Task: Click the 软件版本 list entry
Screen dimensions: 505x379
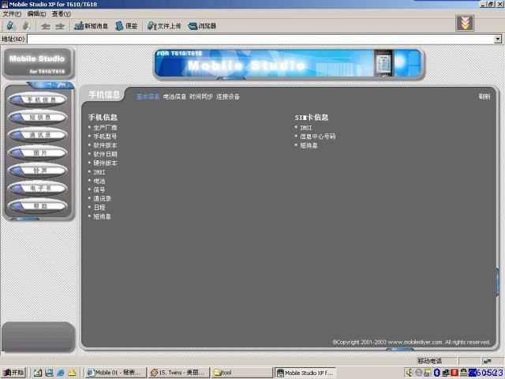Action: click(105, 145)
